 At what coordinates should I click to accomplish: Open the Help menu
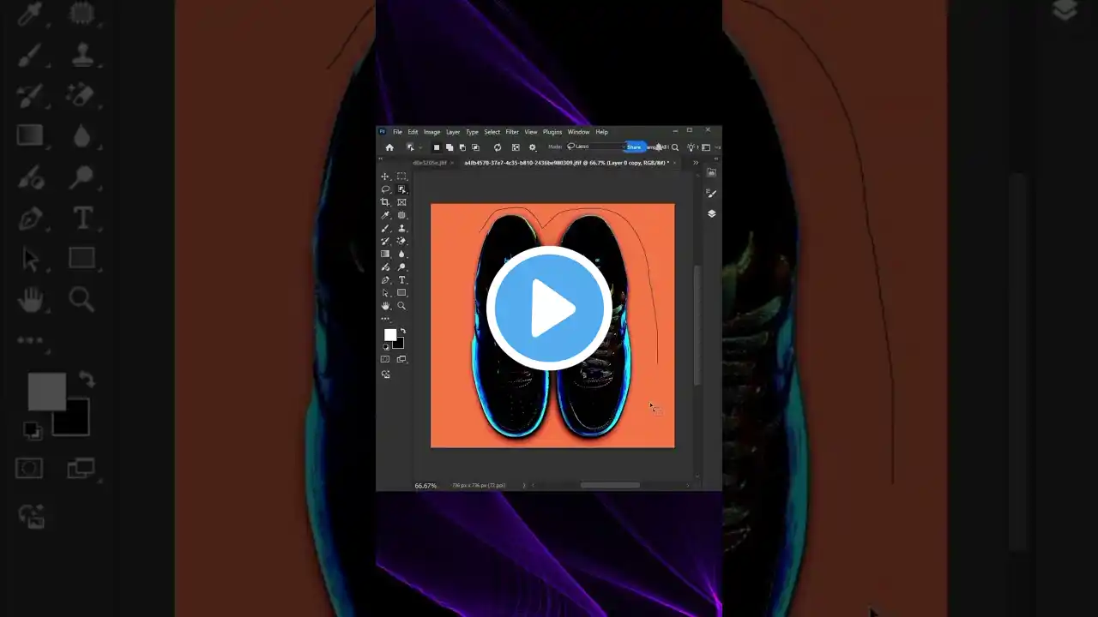point(602,132)
